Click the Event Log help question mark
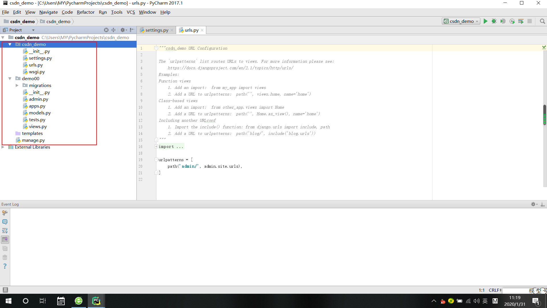Image resolution: width=547 pixels, height=308 pixels. 5,266
